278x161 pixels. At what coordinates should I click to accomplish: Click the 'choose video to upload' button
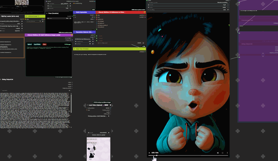(99, 135)
